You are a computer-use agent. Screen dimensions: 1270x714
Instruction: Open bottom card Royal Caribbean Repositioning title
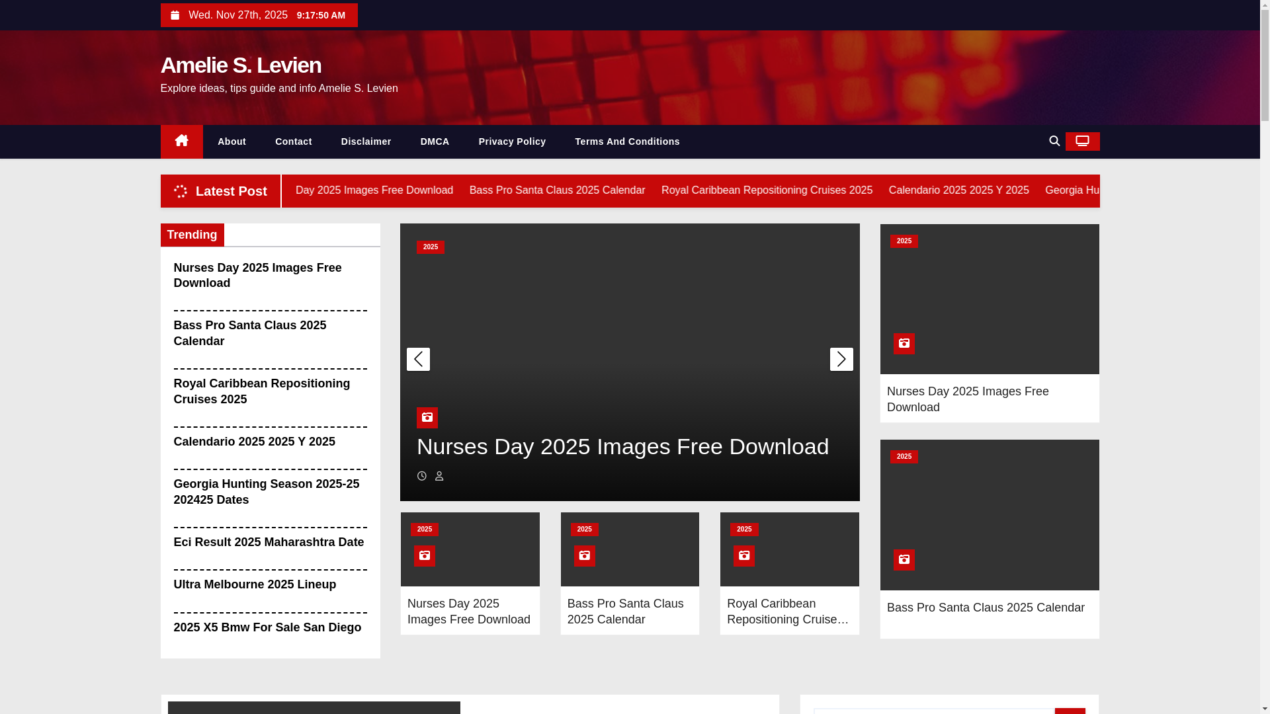coord(788,612)
